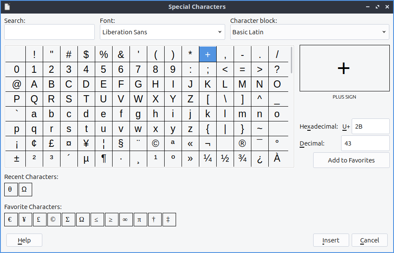
Task: Pick the micro sign µ character
Action: pyautogui.click(x=86, y=159)
